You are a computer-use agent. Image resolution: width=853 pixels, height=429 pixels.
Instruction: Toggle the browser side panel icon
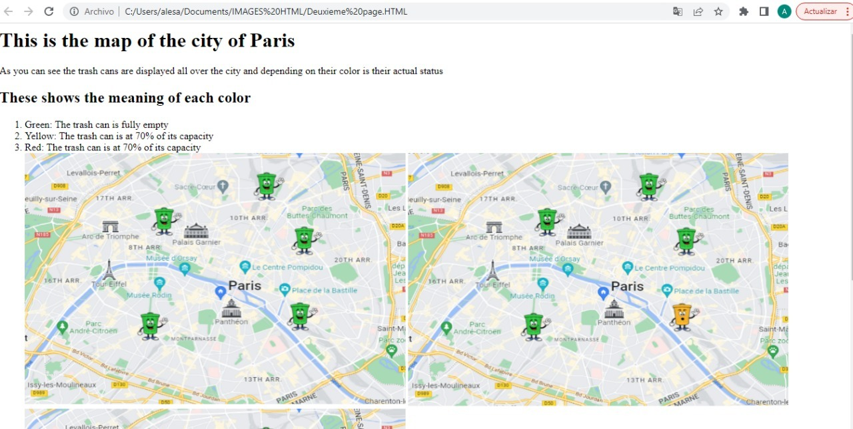(764, 11)
